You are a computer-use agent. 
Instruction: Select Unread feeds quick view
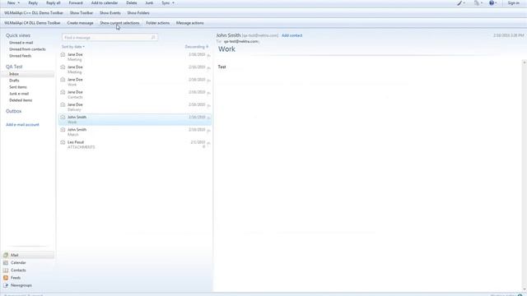tap(20, 56)
